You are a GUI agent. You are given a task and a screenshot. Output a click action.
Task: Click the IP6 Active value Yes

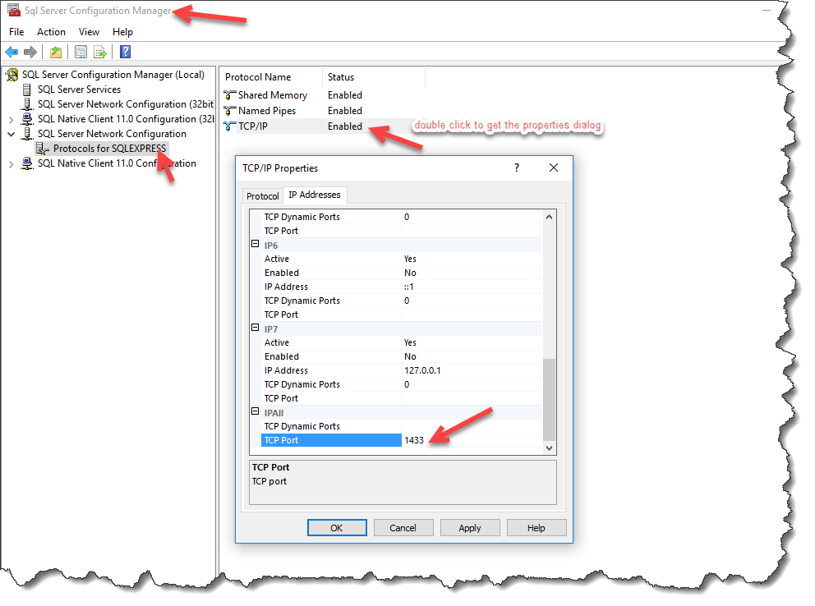(x=410, y=259)
